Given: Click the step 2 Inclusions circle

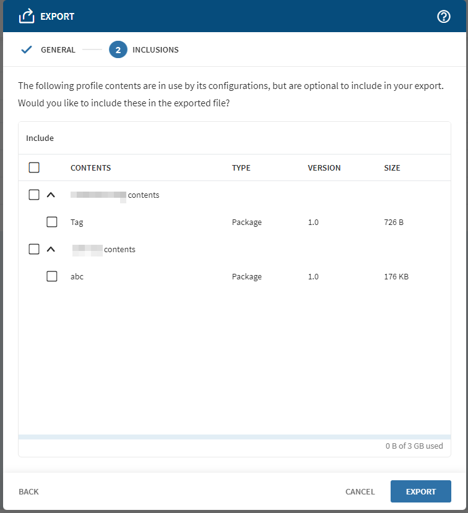Looking at the screenshot, I should click(x=118, y=50).
